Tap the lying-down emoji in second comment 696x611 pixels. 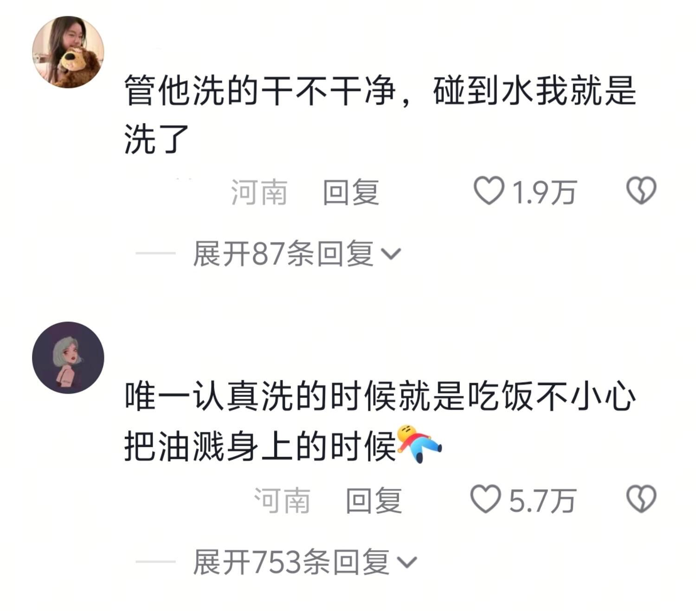pyautogui.click(x=419, y=444)
